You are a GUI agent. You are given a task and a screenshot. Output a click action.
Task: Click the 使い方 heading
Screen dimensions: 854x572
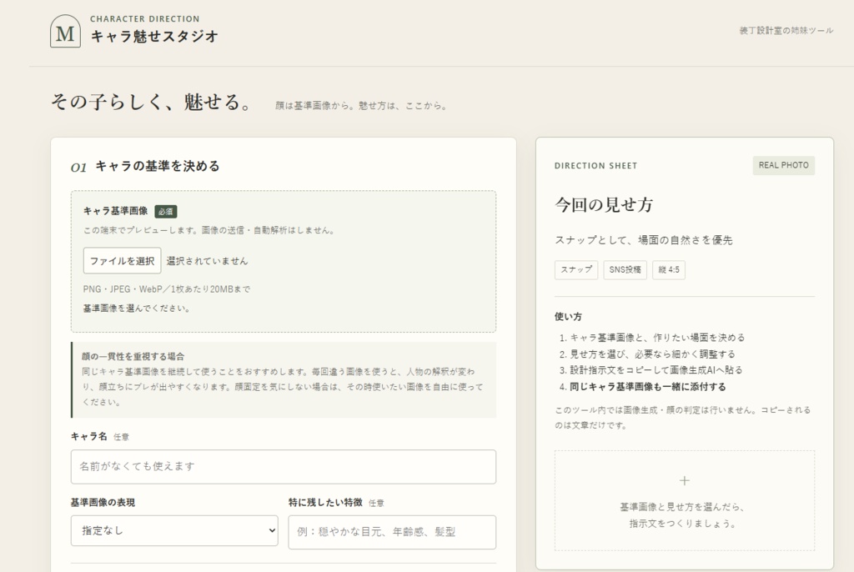(568, 317)
